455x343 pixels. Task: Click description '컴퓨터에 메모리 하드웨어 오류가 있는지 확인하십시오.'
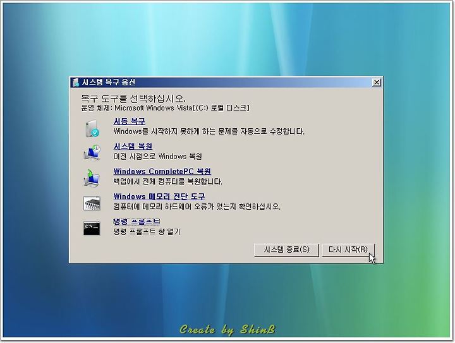[x=197, y=207]
